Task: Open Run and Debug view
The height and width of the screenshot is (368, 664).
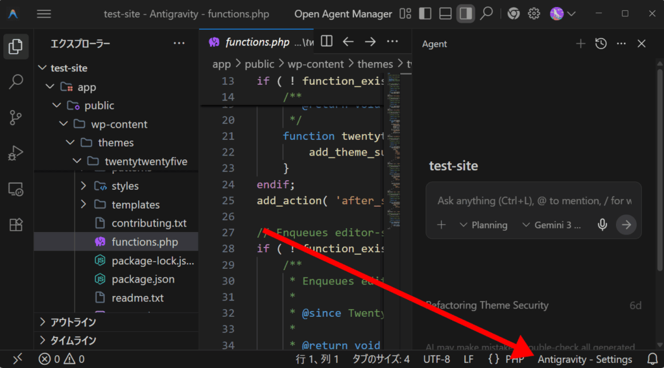Action: coord(16,154)
